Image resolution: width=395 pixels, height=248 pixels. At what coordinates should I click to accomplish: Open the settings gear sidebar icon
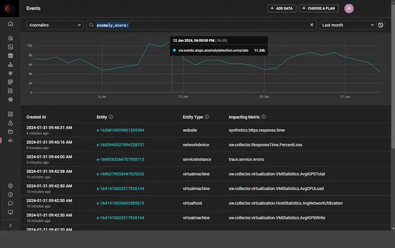10,186
